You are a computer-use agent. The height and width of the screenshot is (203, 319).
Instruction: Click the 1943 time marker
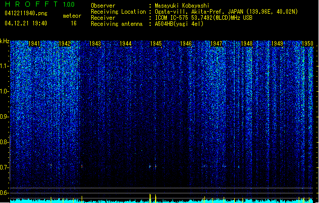95,44
